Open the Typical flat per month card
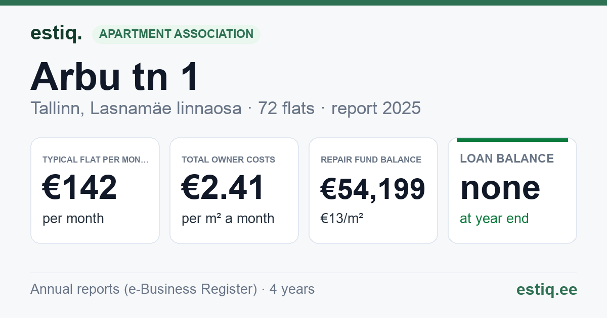607x318 pixels. (x=95, y=190)
